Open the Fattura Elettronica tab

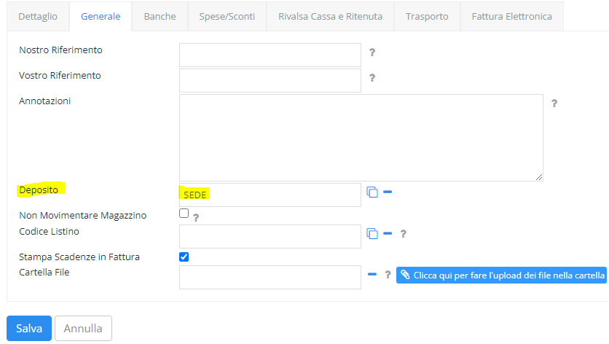pyautogui.click(x=512, y=16)
